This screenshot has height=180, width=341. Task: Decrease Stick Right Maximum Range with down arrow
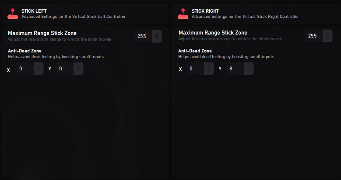coord(327,39)
